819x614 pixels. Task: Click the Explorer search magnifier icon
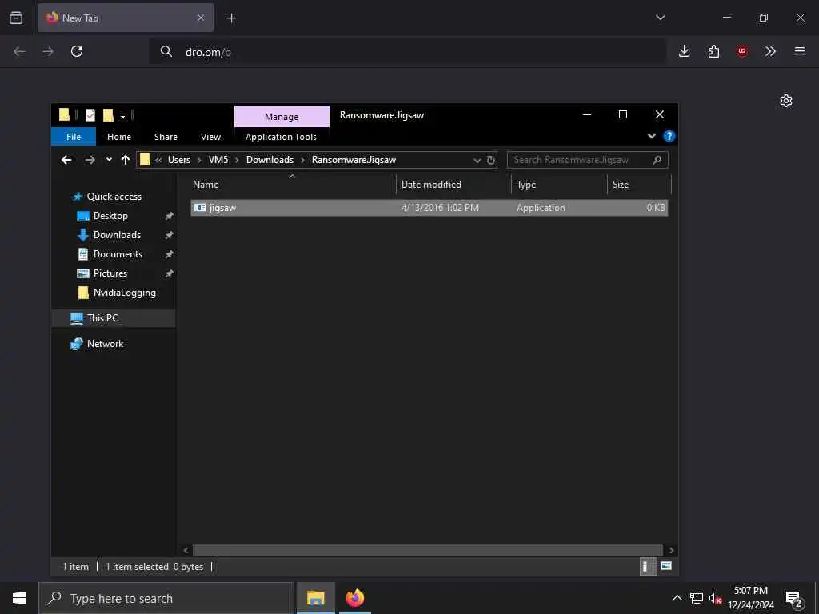tap(657, 160)
